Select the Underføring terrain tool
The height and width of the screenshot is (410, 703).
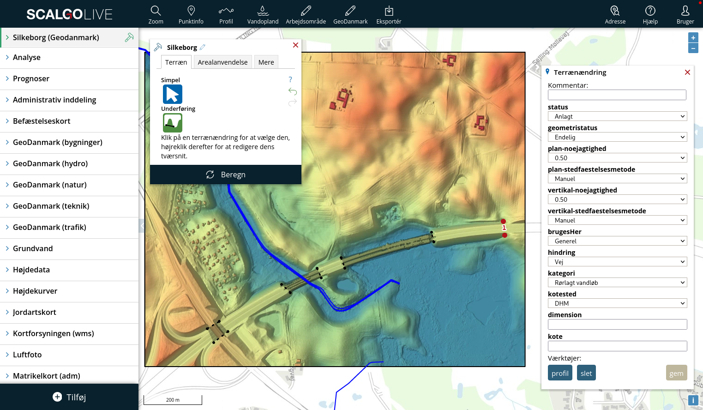click(173, 123)
